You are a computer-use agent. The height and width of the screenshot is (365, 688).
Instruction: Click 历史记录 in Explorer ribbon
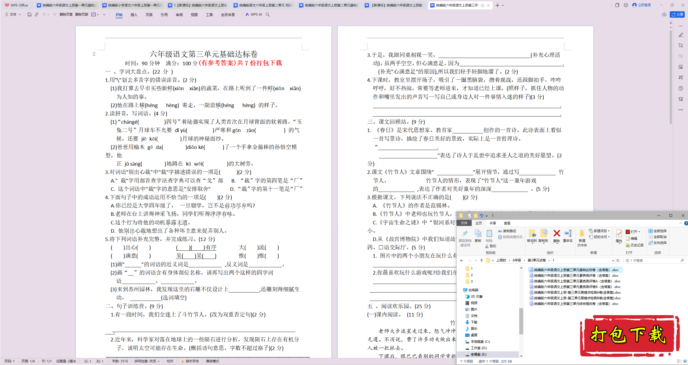click(x=635, y=245)
